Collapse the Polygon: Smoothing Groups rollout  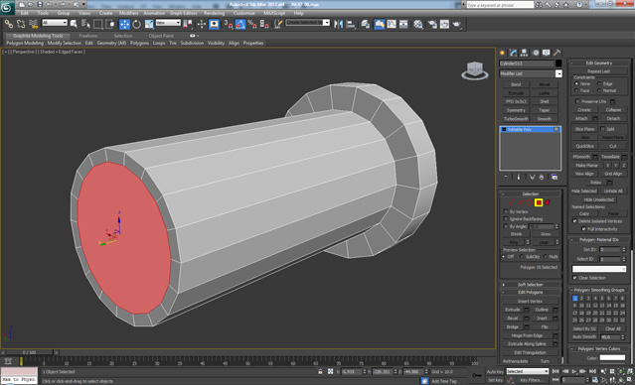pyautogui.click(x=599, y=290)
